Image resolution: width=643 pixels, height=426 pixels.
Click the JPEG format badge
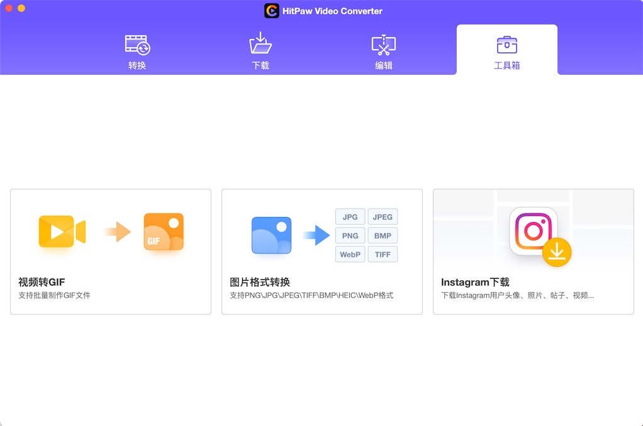383,217
